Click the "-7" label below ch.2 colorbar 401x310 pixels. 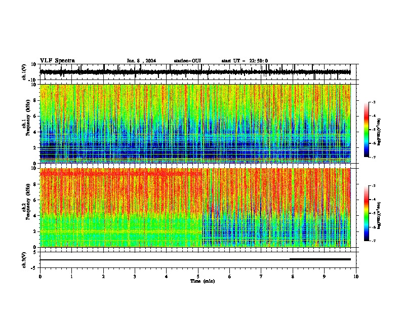pos(373,241)
